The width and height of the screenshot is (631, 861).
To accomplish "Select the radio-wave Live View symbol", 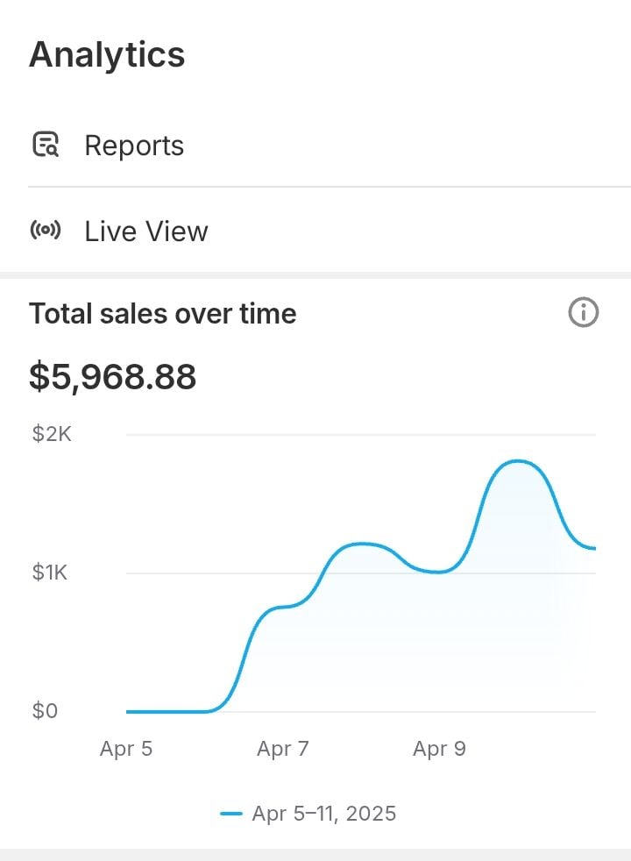I will pos(46,230).
